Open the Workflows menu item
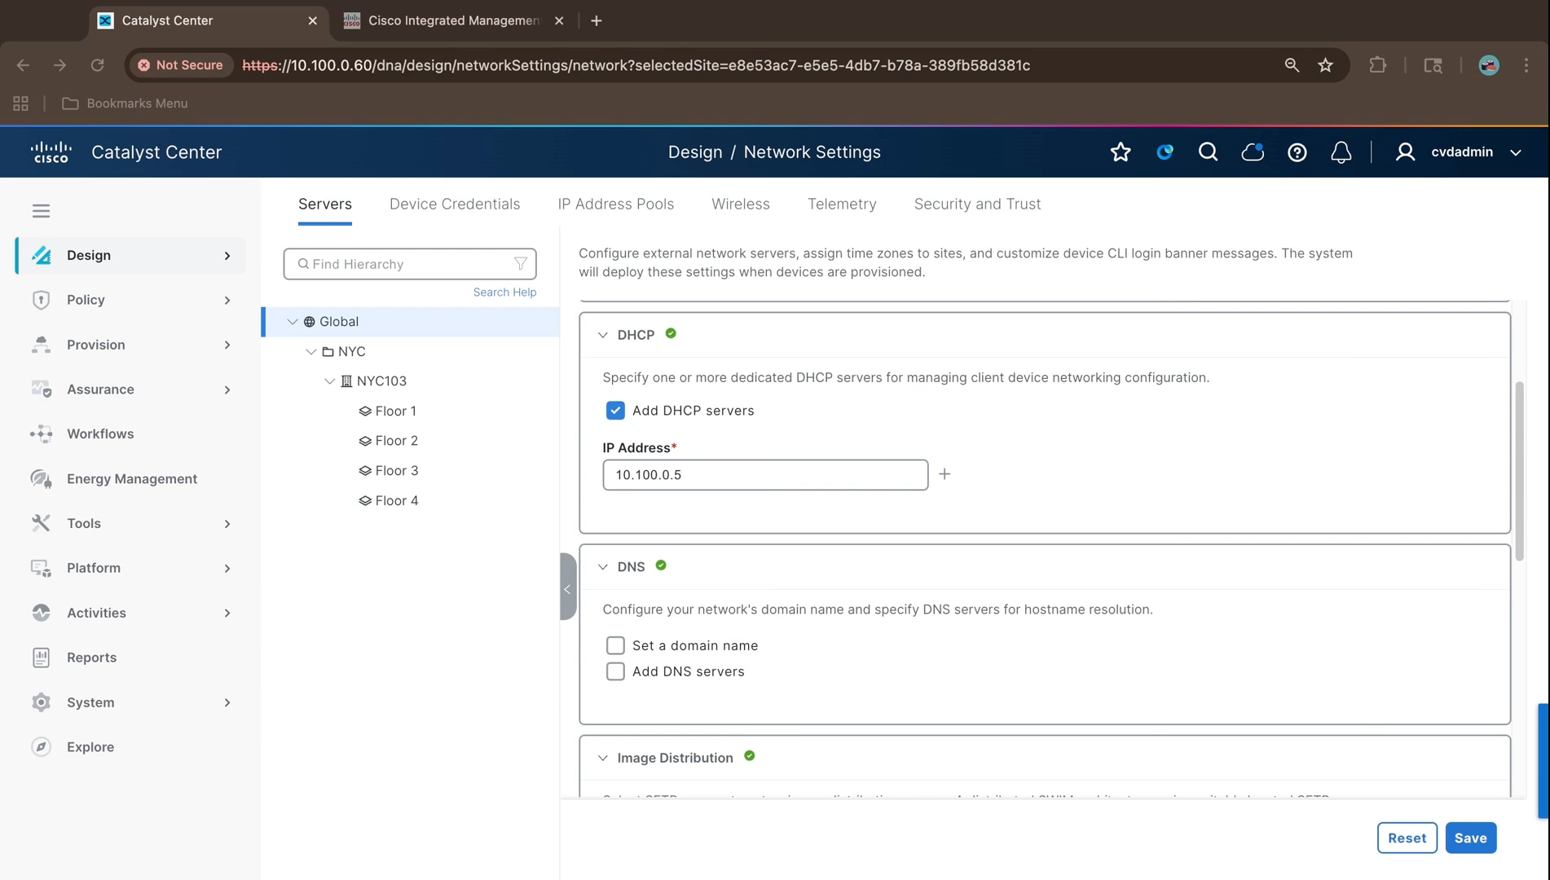This screenshot has height=880, width=1550. click(x=130, y=434)
